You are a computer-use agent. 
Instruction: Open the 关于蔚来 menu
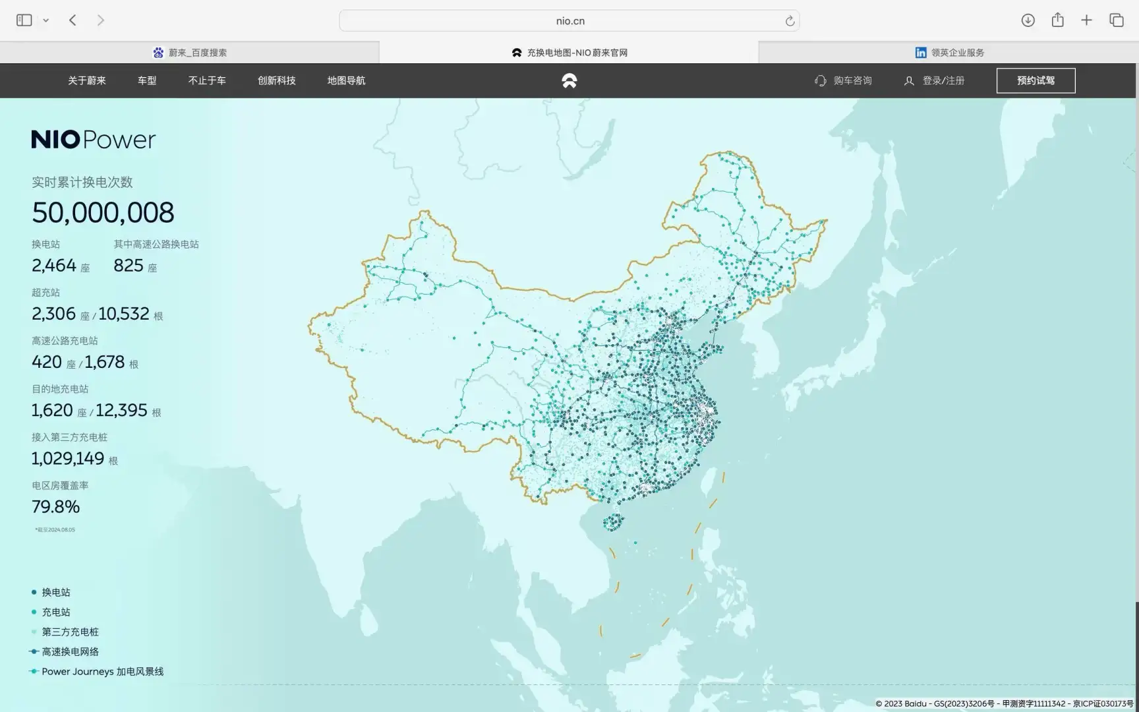87,80
